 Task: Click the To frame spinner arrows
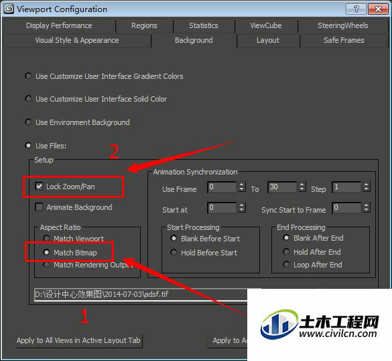[302, 187]
